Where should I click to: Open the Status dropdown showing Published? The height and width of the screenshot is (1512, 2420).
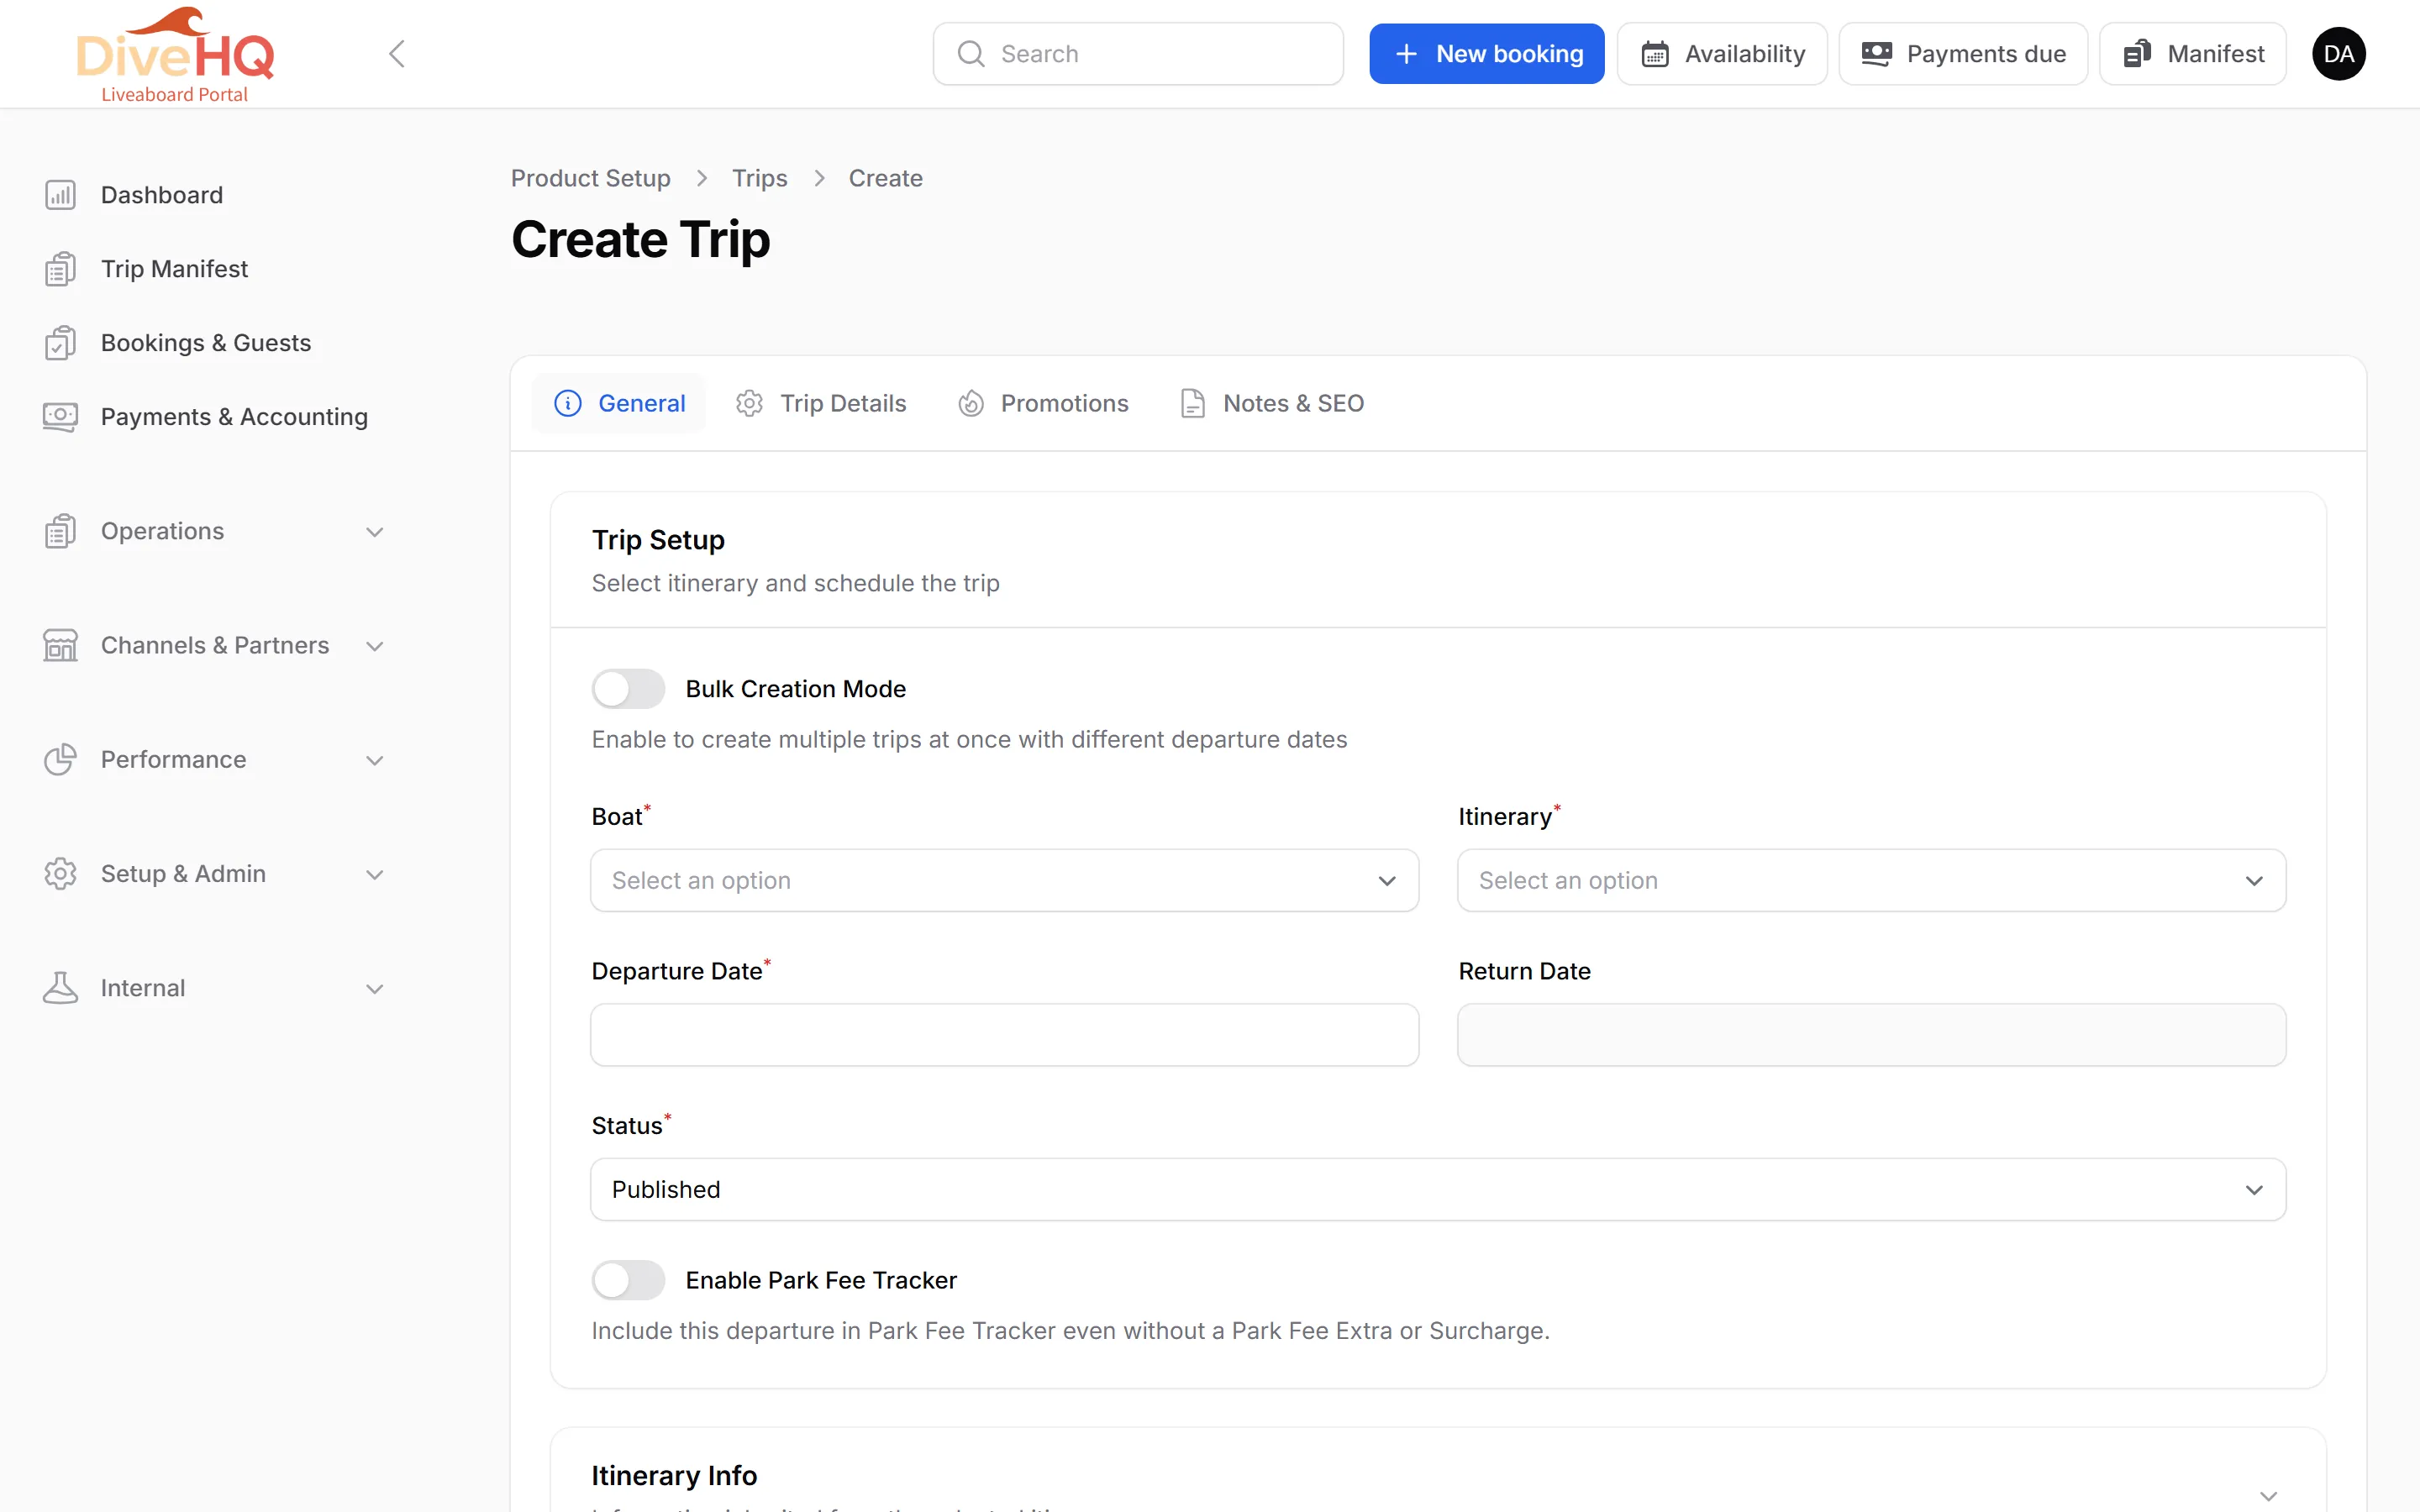tap(1438, 1189)
